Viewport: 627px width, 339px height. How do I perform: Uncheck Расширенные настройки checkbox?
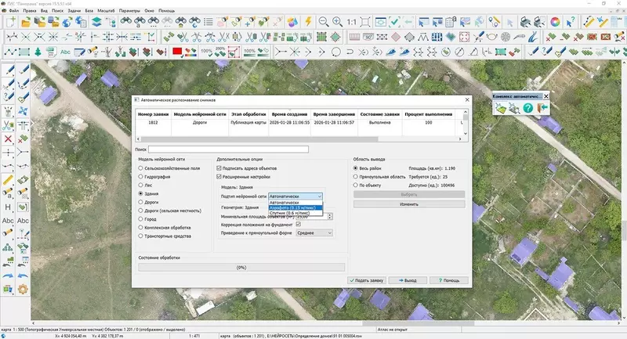click(217, 177)
